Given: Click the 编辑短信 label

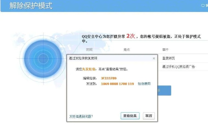Looking at the screenshot, I should point(90,78).
